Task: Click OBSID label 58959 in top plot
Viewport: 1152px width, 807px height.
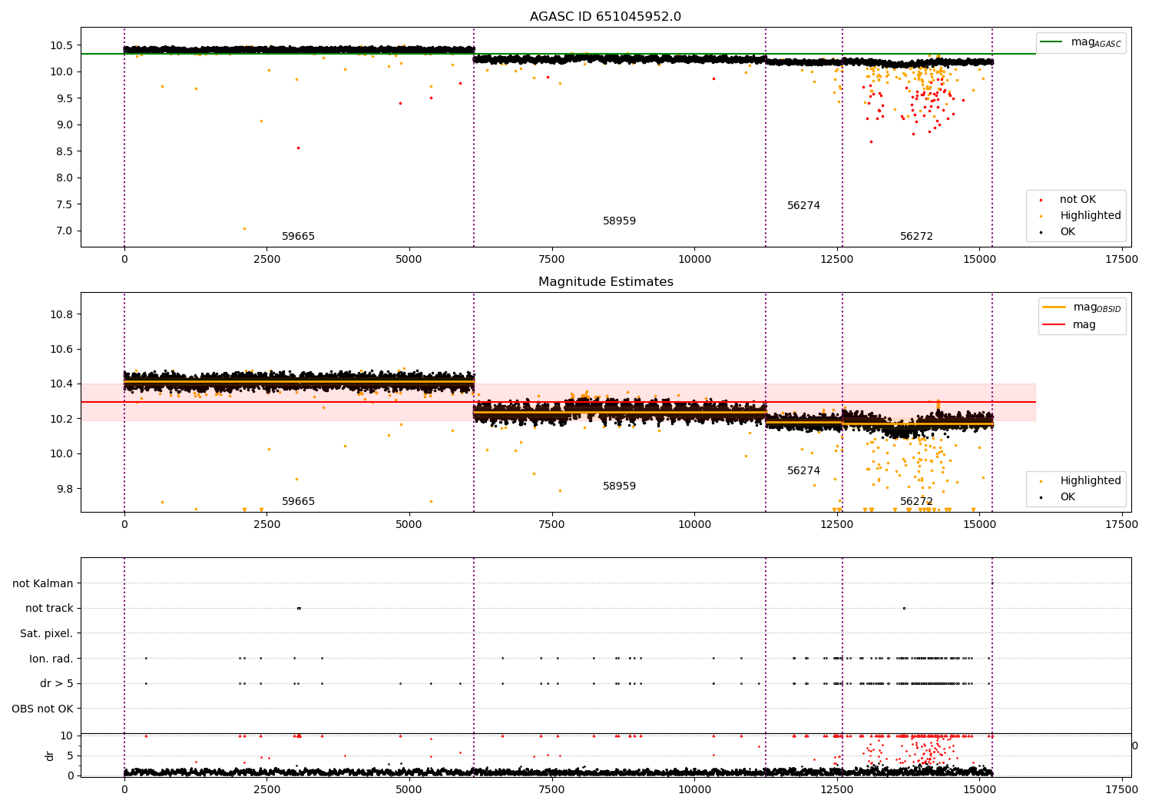Action: tap(619, 221)
